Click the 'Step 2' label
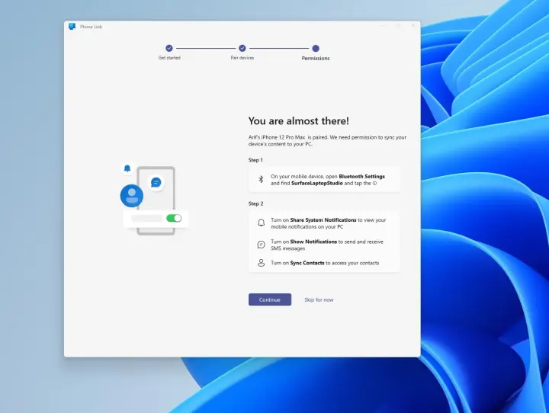 pos(256,203)
